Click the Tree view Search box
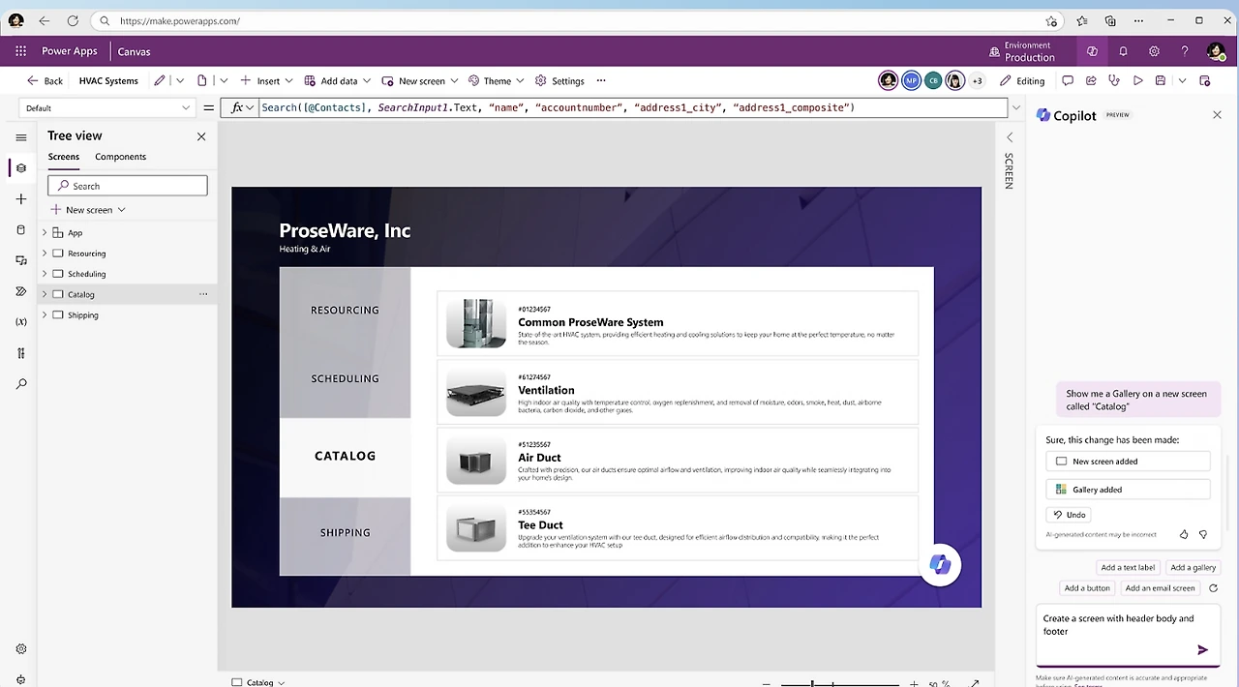This screenshot has height=687, width=1239. (128, 186)
